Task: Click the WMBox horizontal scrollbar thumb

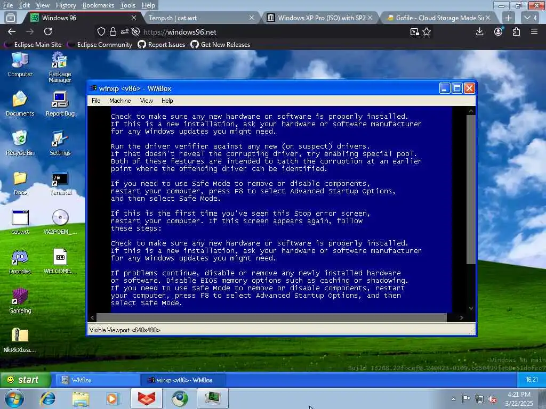Action: pyautogui.click(x=271, y=317)
